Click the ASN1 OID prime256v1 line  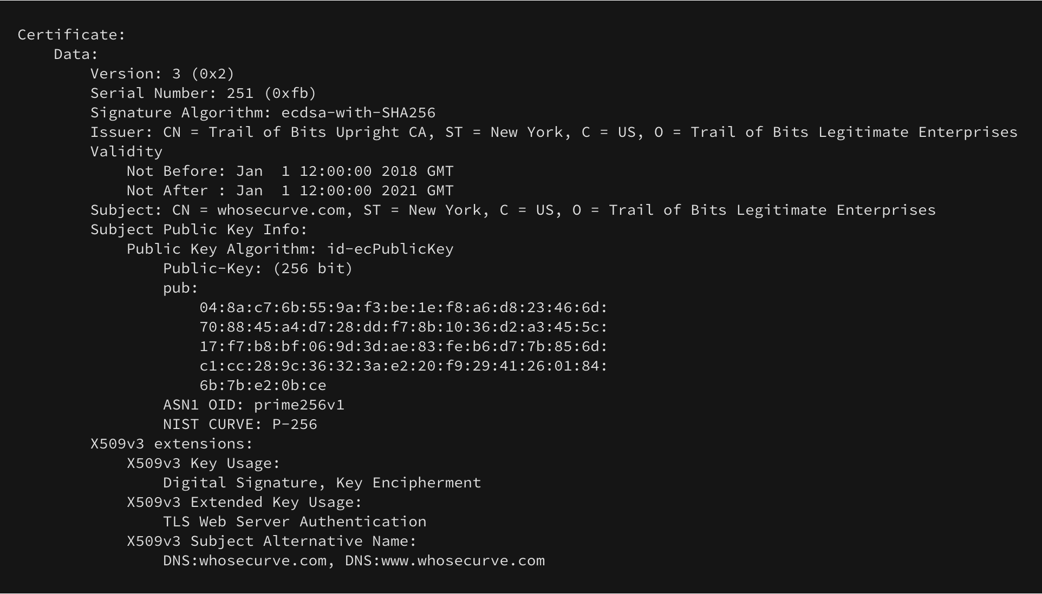point(253,405)
